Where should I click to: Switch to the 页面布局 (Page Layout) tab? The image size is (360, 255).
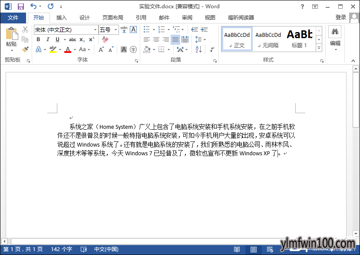point(113,18)
